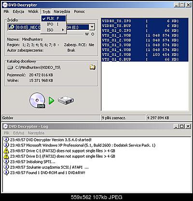Select VTS_01_4.VOB in file list
The width and height of the screenshot is (193, 201).
[x=145, y=50]
